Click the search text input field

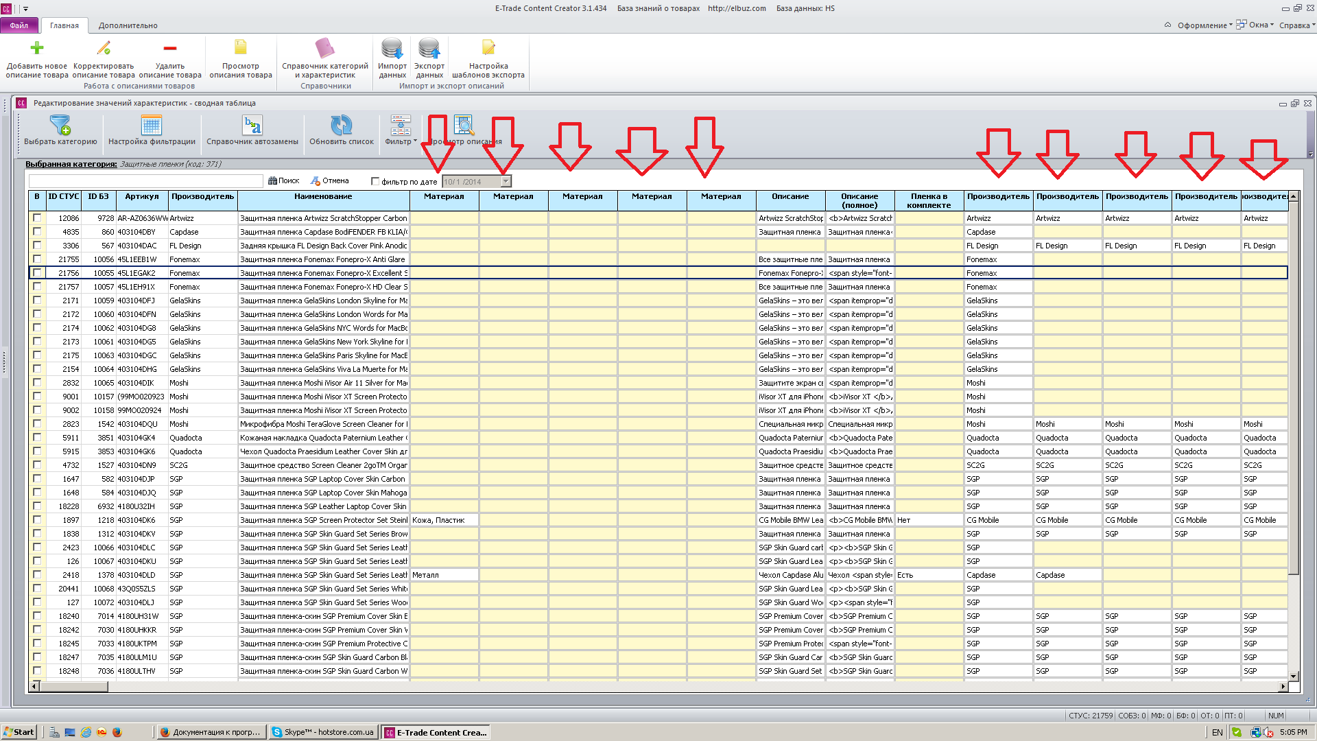(145, 181)
